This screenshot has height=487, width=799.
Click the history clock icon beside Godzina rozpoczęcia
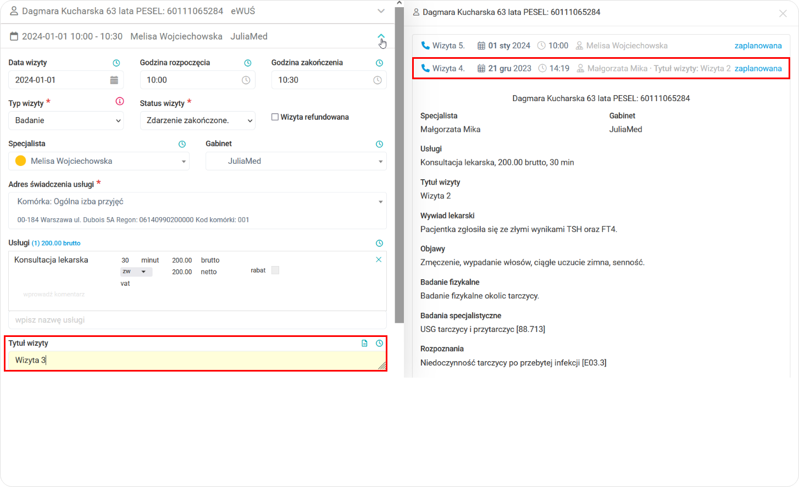(x=247, y=63)
